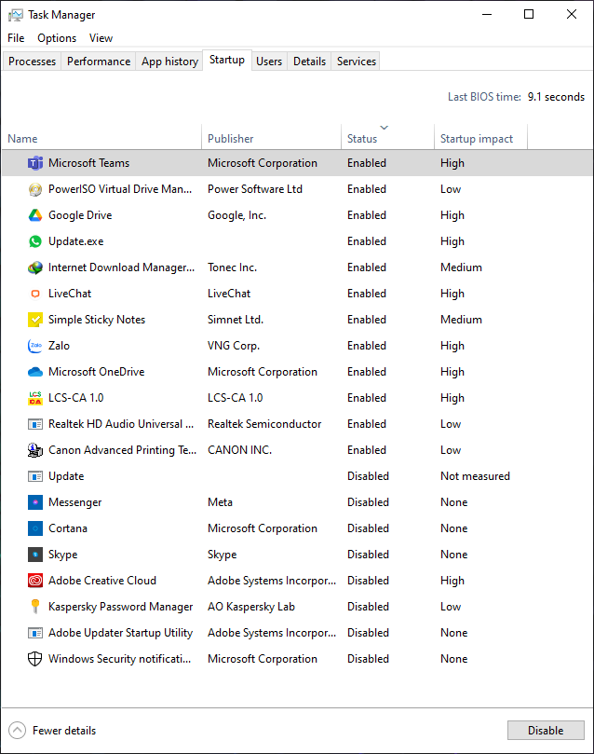
Task: Select the Zalo icon
Action: click(35, 346)
